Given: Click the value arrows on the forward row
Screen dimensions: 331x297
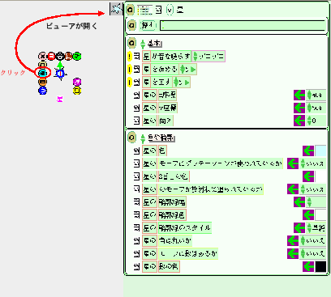Looking at the screenshot, I should tap(183, 70).
